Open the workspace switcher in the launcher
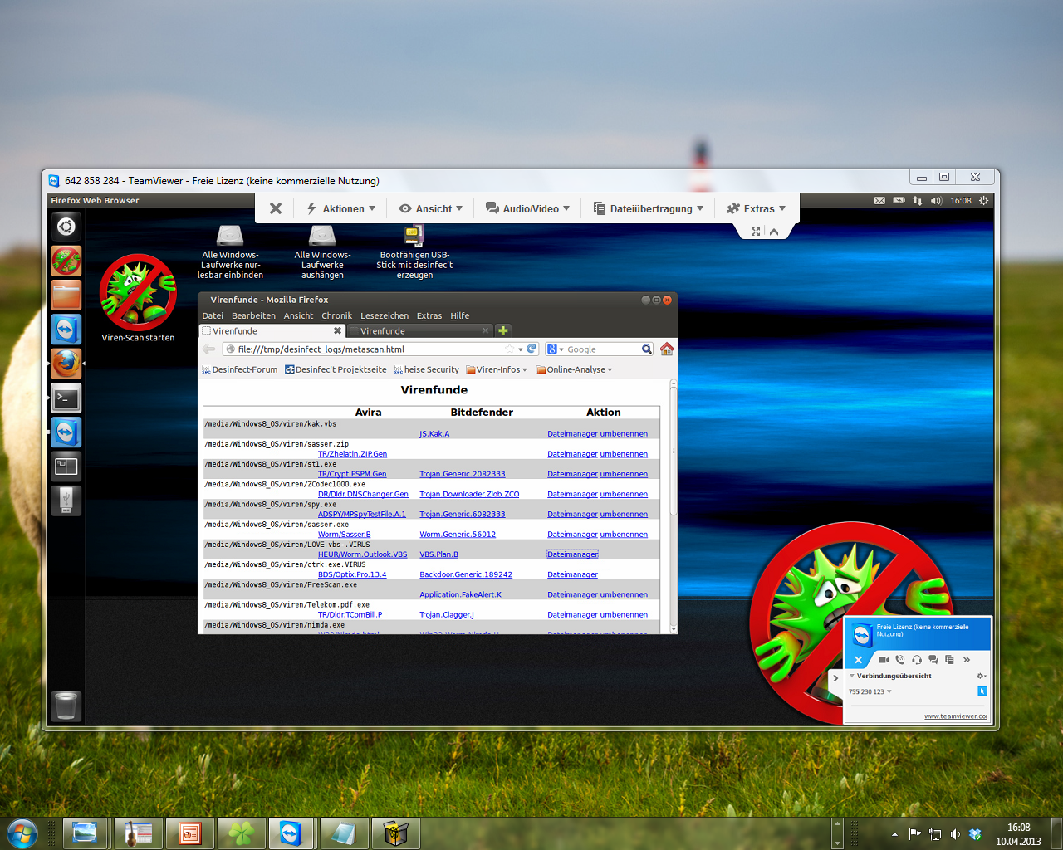The image size is (1063, 850). pyautogui.click(x=66, y=467)
